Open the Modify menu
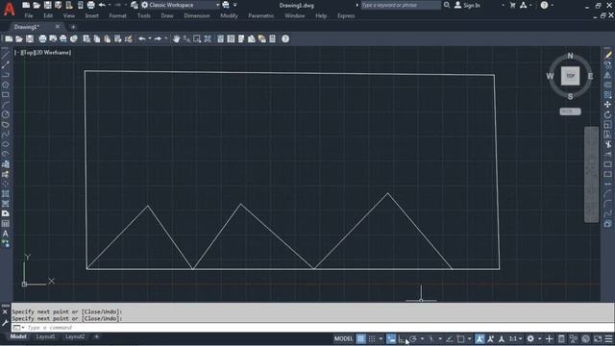The height and width of the screenshot is (346, 615). pos(229,16)
